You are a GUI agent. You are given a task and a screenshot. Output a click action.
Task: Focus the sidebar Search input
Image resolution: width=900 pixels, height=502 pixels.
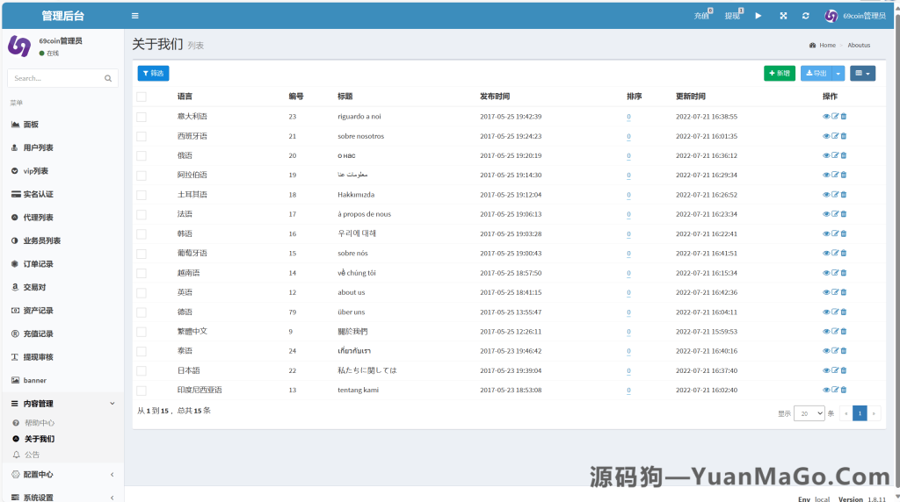tap(56, 78)
